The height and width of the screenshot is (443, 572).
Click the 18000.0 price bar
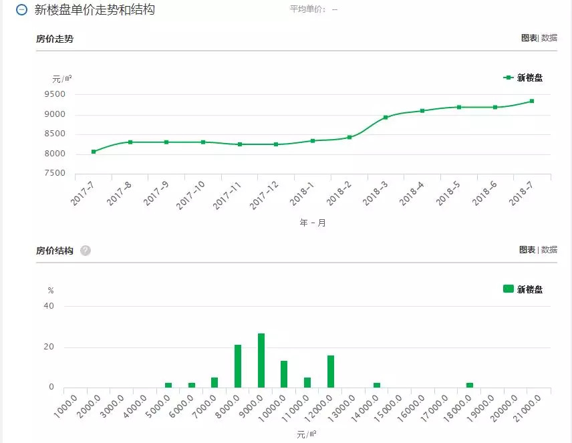[x=470, y=385]
